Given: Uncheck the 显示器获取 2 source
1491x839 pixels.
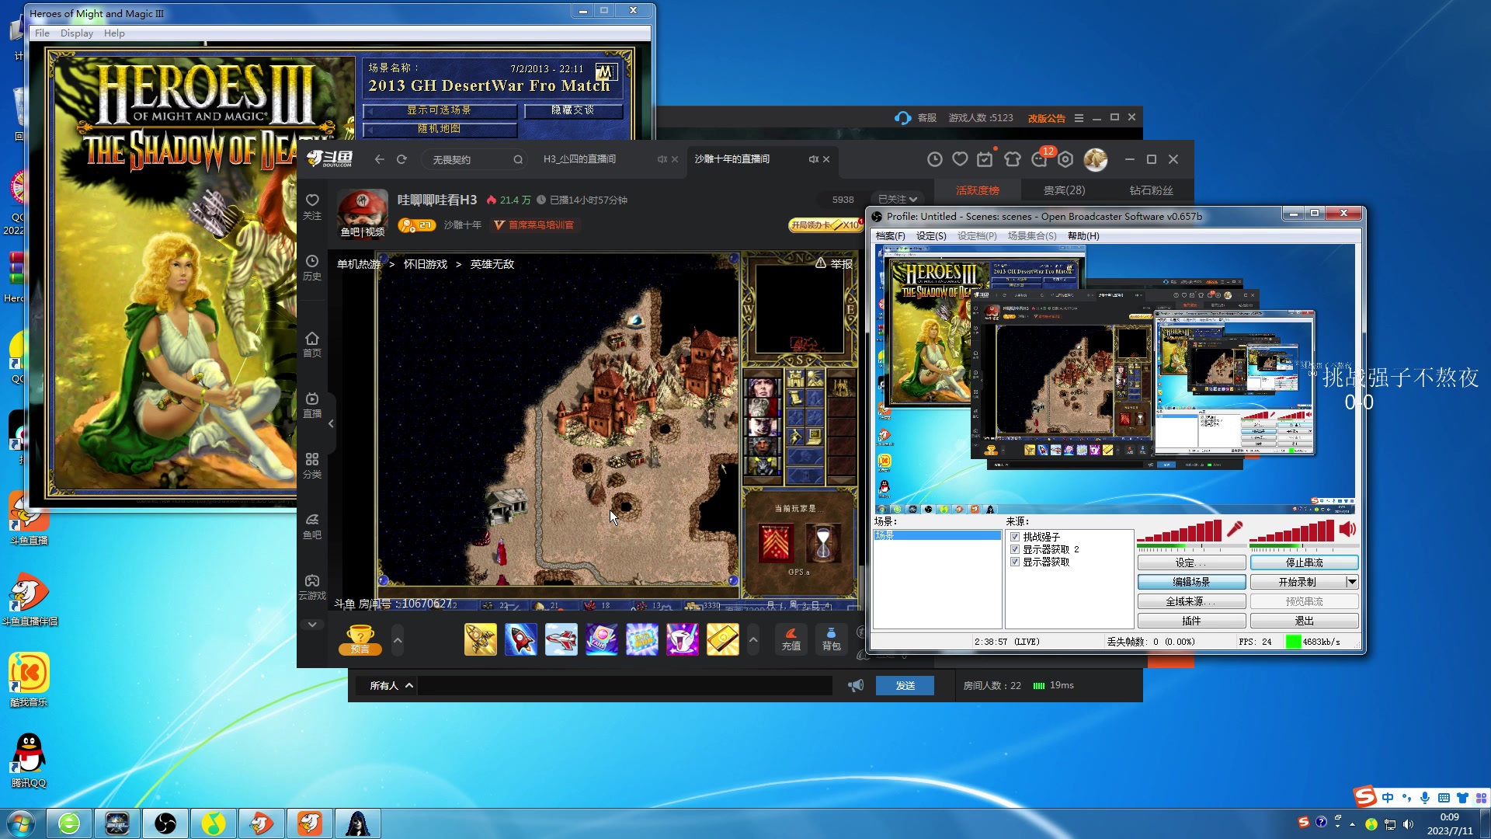Looking at the screenshot, I should pyautogui.click(x=1015, y=549).
